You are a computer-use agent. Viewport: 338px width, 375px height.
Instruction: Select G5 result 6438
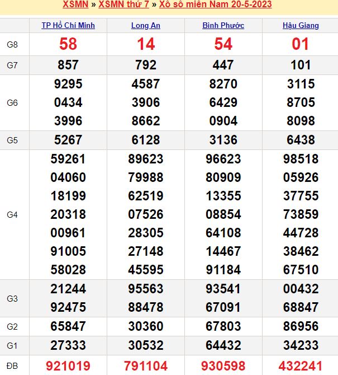(301, 140)
